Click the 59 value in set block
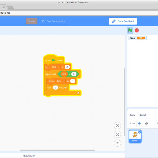Image resolution: width=158 pixels, height=158 pixels. coord(67,67)
